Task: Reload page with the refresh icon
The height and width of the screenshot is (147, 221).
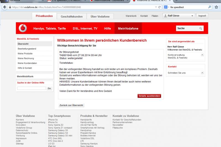Action: [x=159, y=7]
